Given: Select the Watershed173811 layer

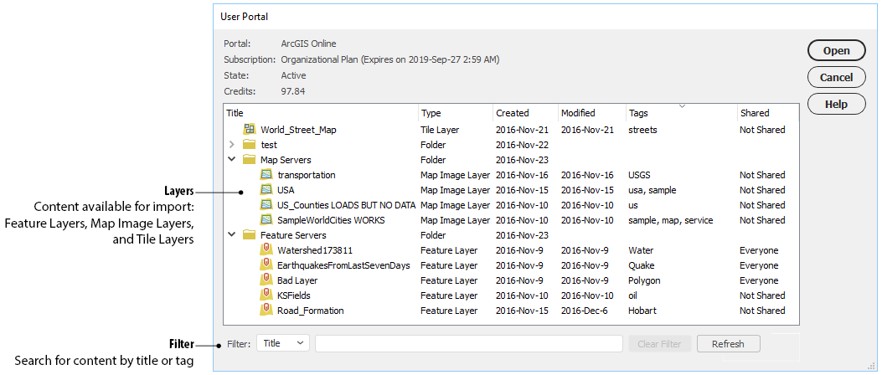Looking at the screenshot, I should (x=314, y=250).
